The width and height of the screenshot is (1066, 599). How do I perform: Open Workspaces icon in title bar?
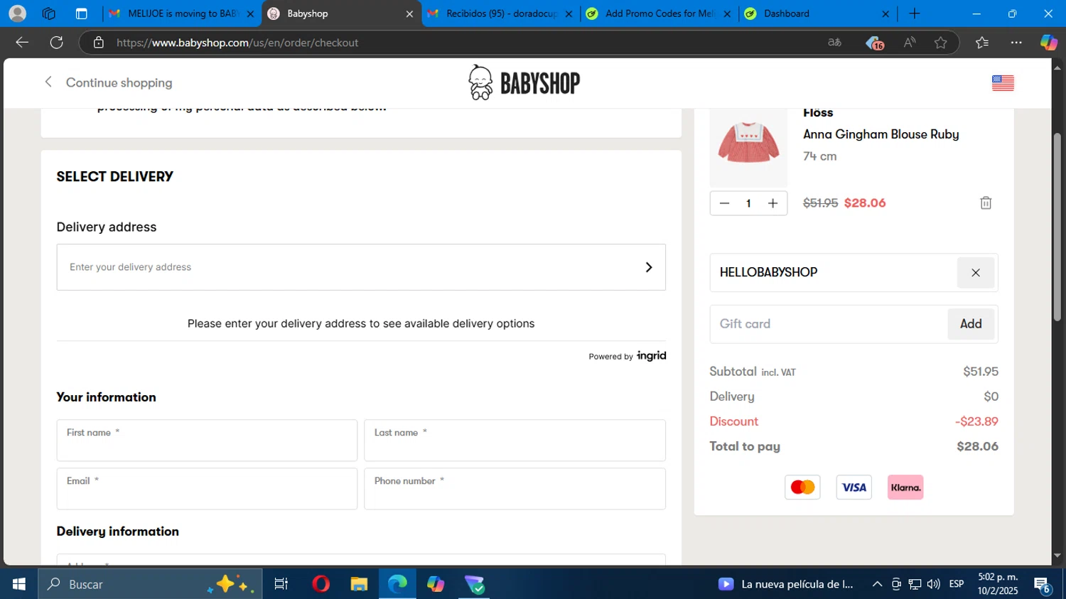pyautogui.click(x=48, y=14)
